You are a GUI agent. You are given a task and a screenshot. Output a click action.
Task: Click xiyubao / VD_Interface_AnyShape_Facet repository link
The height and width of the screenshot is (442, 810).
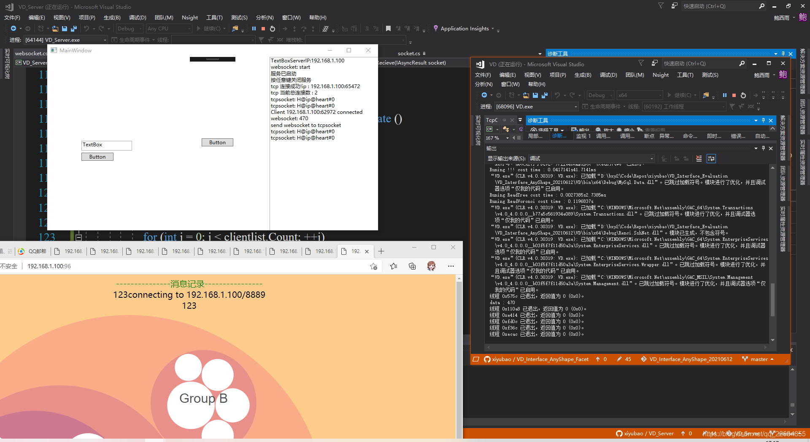[x=536, y=359]
